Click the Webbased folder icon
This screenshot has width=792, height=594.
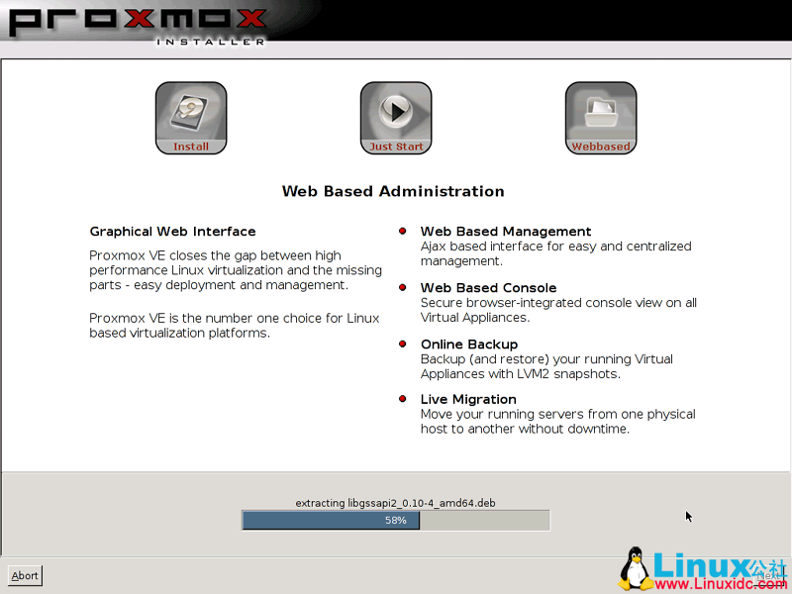601,118
